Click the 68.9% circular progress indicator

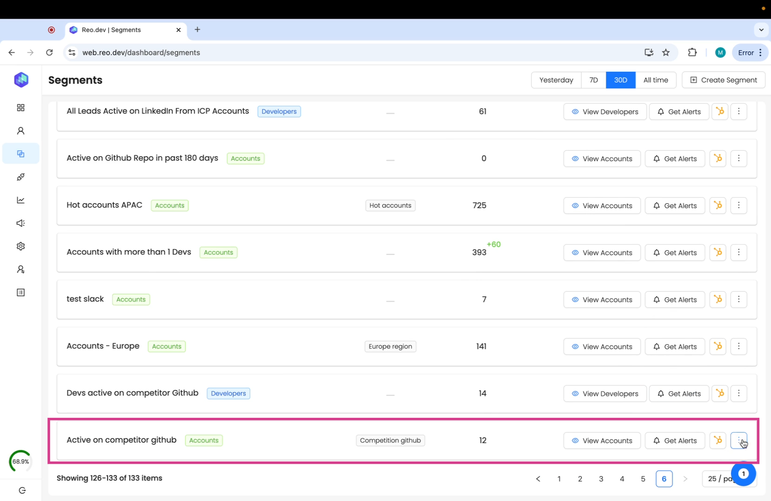pos(20,461)
